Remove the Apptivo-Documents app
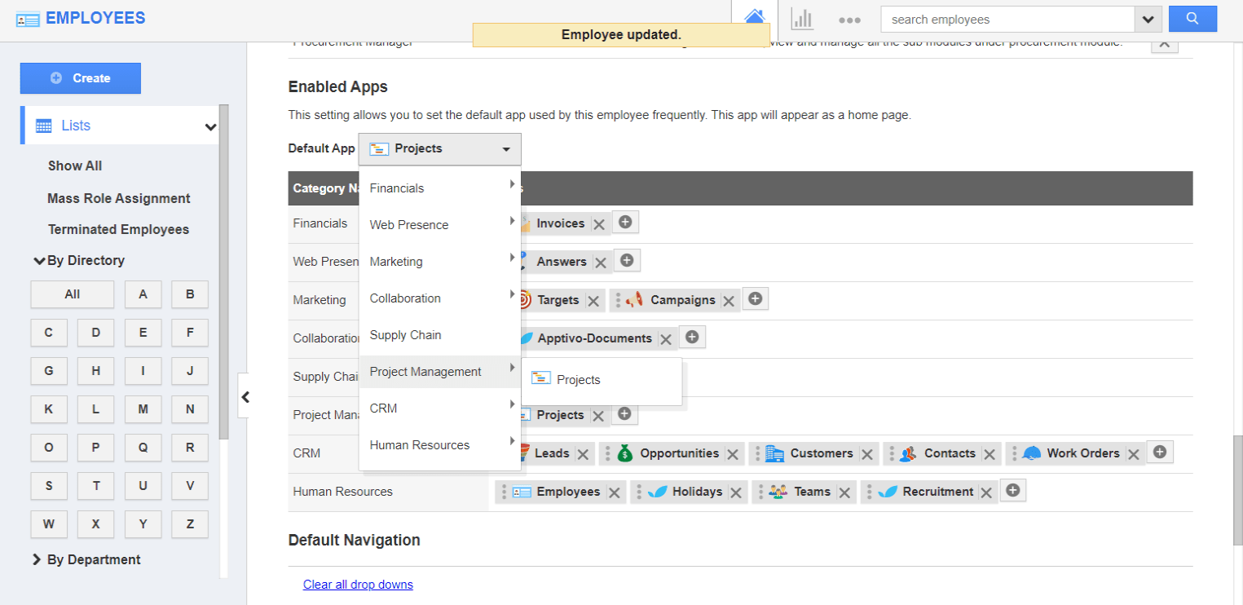Screen dimensions: 1243x605 pos(666,339)
